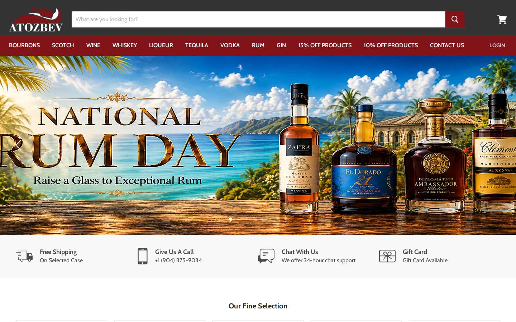Click phone number +1 (904) 375-9034
The width and height of the screenshot is (516, 322).
[x=178, y=260]
